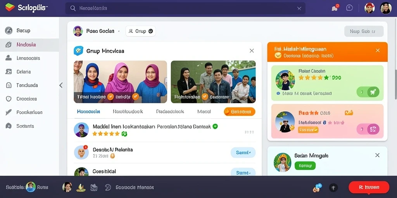Click the shoe icon in bottom bar
The height and width of the screenshot is (198, 397).
[94, 187]
